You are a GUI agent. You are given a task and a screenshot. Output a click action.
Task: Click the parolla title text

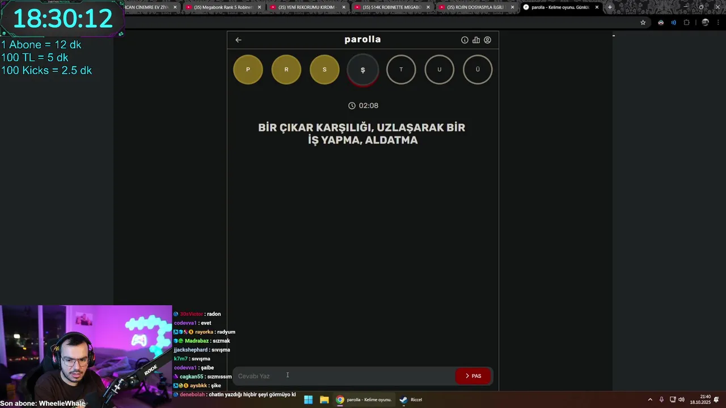tap(362, 40)
